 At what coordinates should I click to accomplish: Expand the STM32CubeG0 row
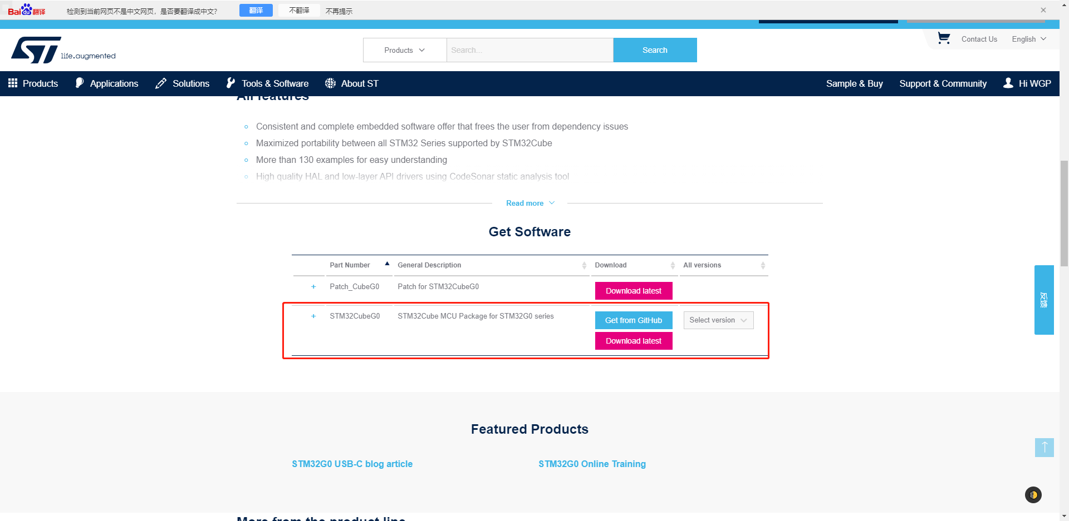coord(313,316)
